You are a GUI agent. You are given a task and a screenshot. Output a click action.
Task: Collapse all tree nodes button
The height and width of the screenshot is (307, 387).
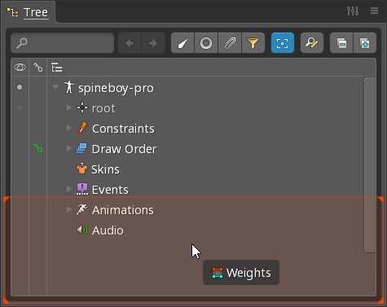click(341, 43)
